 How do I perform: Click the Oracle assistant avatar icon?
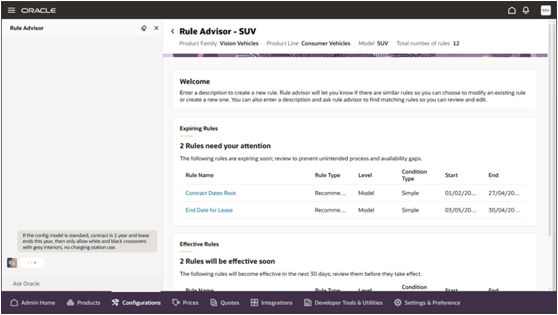click(x=12, y=262)
